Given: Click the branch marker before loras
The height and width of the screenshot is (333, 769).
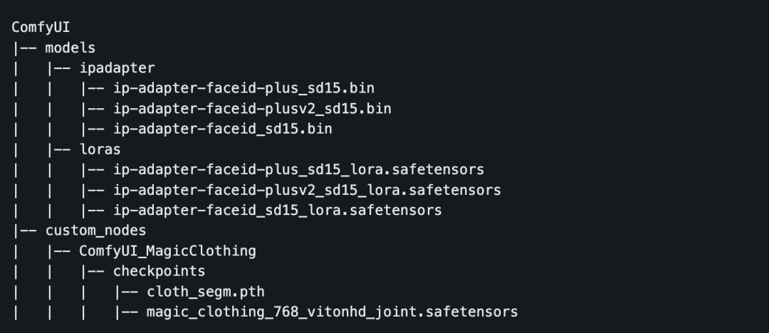Looking at the screenshot, I should 58,149.
